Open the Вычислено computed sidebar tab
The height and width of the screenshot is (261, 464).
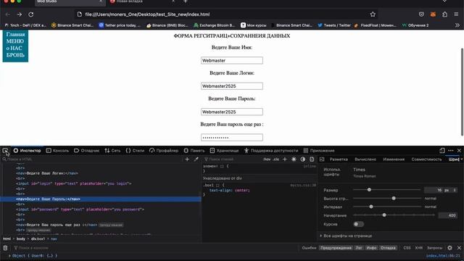(365, 159)
